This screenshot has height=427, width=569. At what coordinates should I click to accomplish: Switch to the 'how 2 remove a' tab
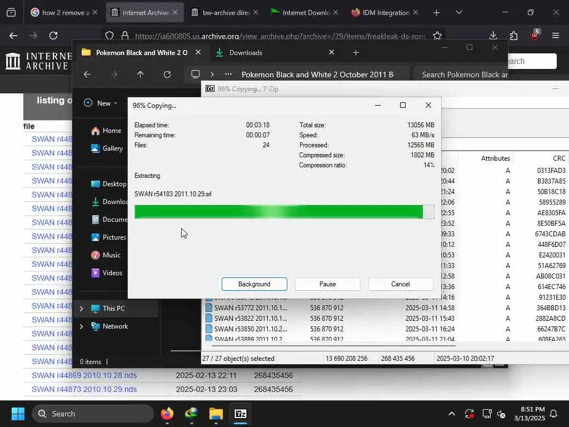(64, 13)
